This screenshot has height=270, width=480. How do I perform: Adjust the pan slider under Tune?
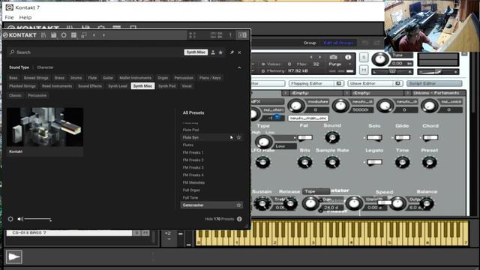(392, 72)
